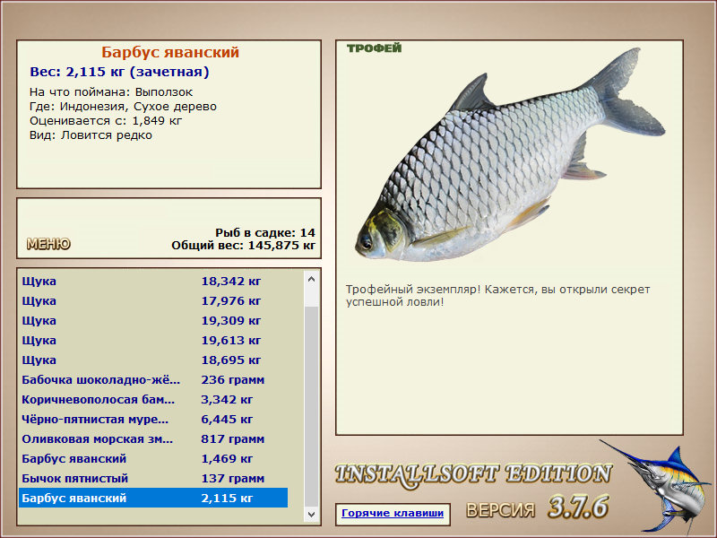Select the Чёрно-пятнистая муре... row
Viewport: 717px width, 538px height.
(x=153, y=419)
